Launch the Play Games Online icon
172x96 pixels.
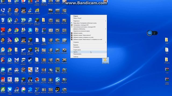(x=3, y=71)
